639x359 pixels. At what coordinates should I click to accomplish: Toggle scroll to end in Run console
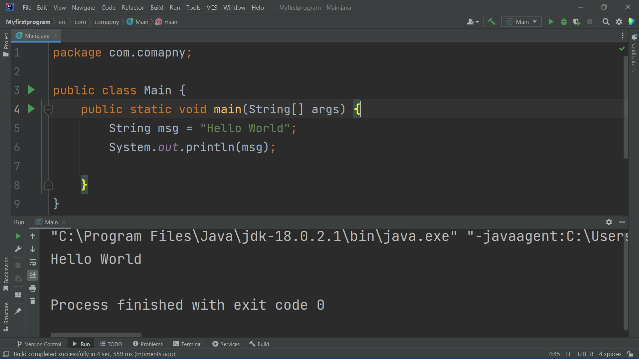click(x=33, y=275)
